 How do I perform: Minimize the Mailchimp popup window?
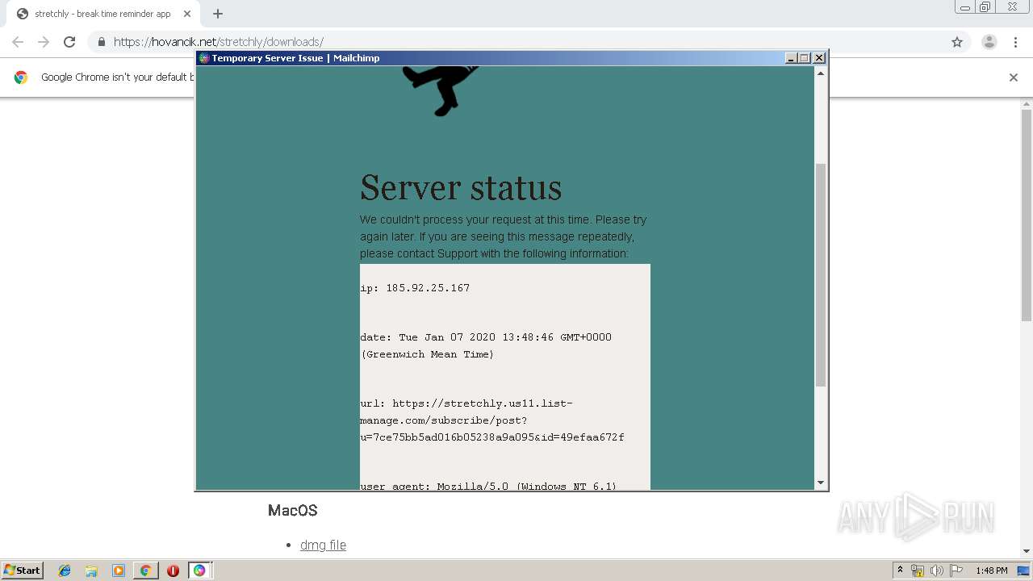pos(791,58)
